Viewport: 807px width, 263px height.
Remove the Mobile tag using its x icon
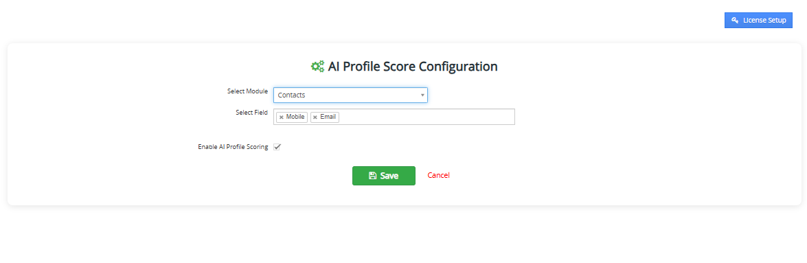click(281, 117)
